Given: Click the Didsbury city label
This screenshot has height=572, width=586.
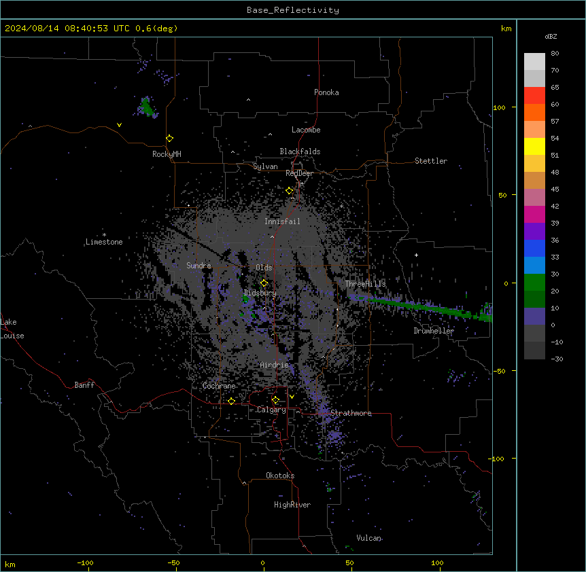Looking at the screenshot, I should [x=260, y=293].
